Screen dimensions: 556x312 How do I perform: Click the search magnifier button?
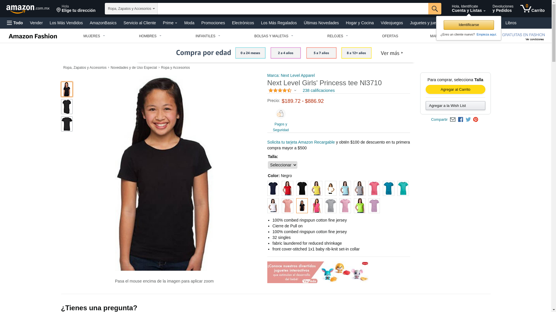click(x=434, y=9)
